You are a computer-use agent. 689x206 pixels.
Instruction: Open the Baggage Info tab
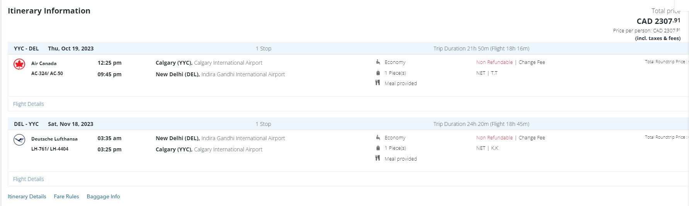[103, 196]
